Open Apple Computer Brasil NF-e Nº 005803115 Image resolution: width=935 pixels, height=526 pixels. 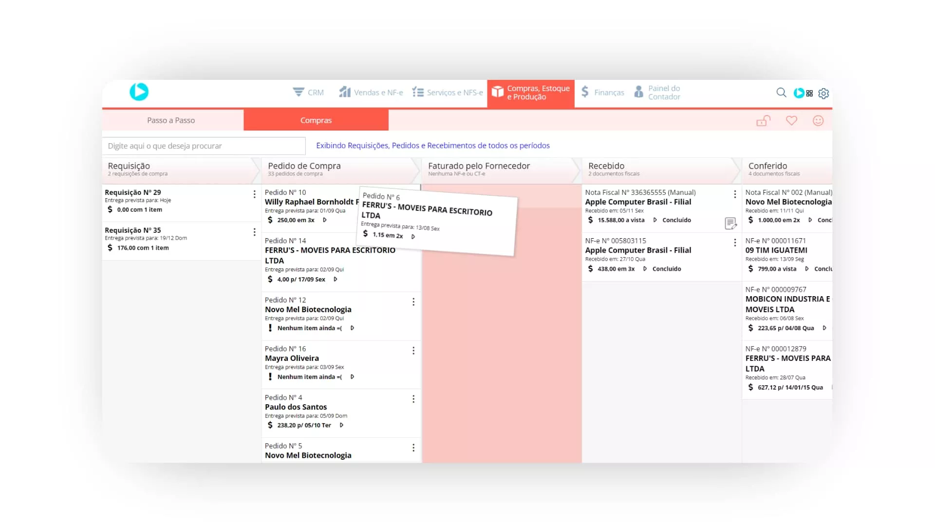[x=661, y=257]
